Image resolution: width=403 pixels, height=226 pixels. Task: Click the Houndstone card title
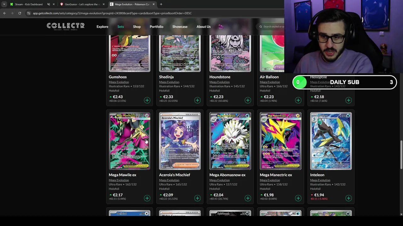220,77
